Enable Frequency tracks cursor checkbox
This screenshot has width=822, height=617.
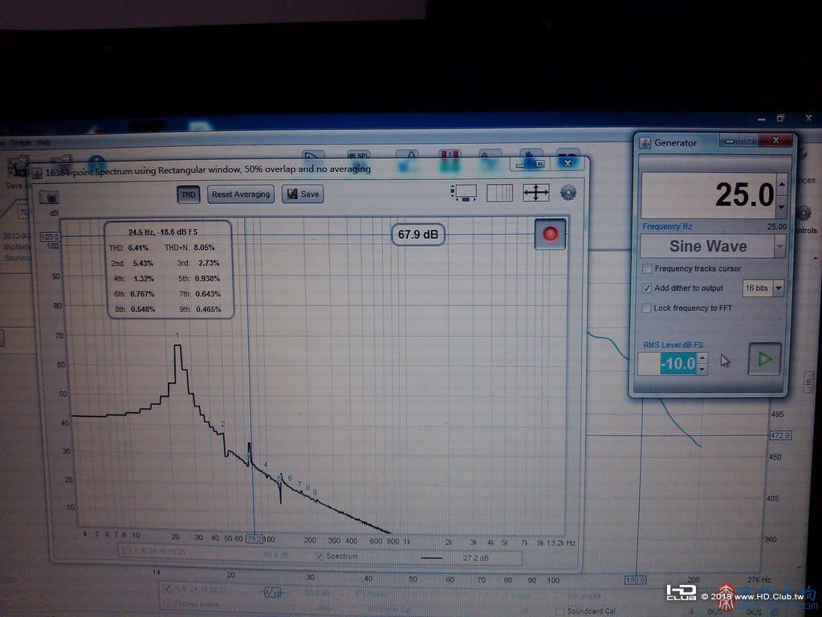click(x=648, y=268)
